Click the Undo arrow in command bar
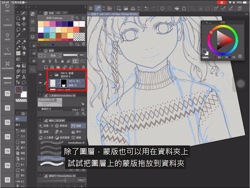 [146, 8]
